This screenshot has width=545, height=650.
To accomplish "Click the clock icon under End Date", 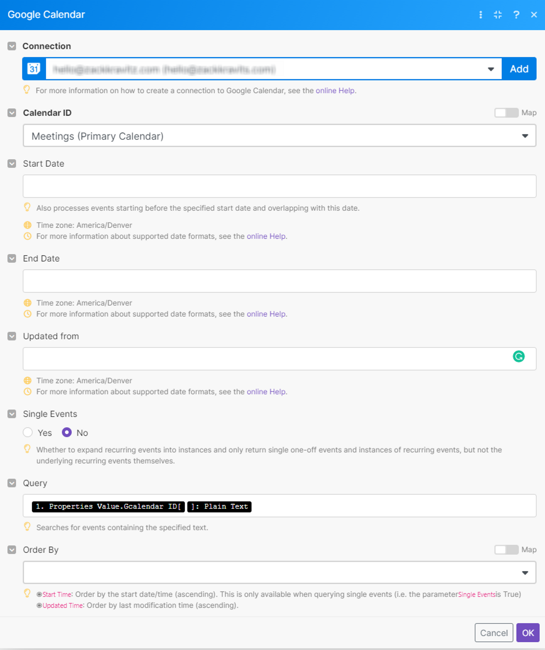I will point(28,314).
